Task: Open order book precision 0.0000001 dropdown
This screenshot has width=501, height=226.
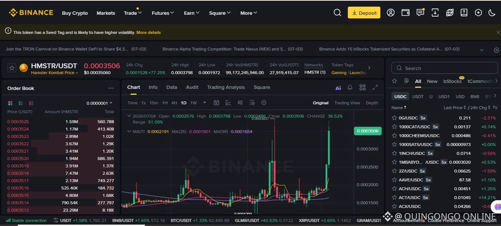Action: pos(100,103)
